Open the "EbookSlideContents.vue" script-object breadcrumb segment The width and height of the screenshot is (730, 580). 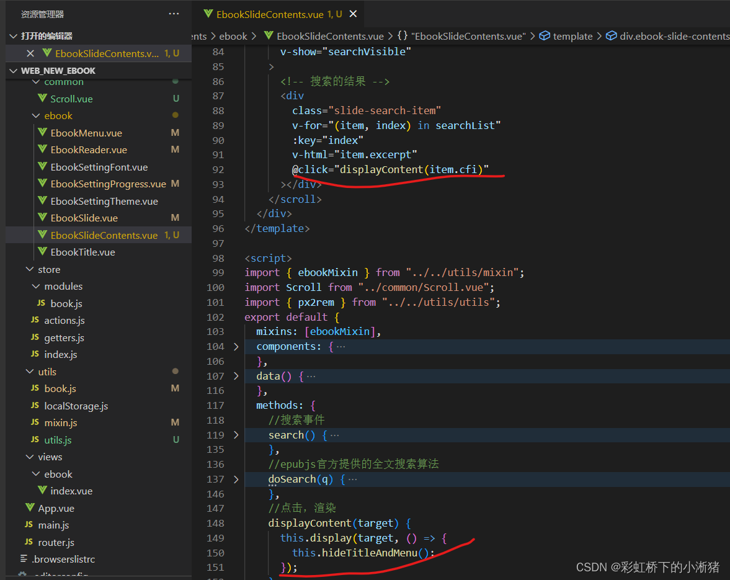468,36
